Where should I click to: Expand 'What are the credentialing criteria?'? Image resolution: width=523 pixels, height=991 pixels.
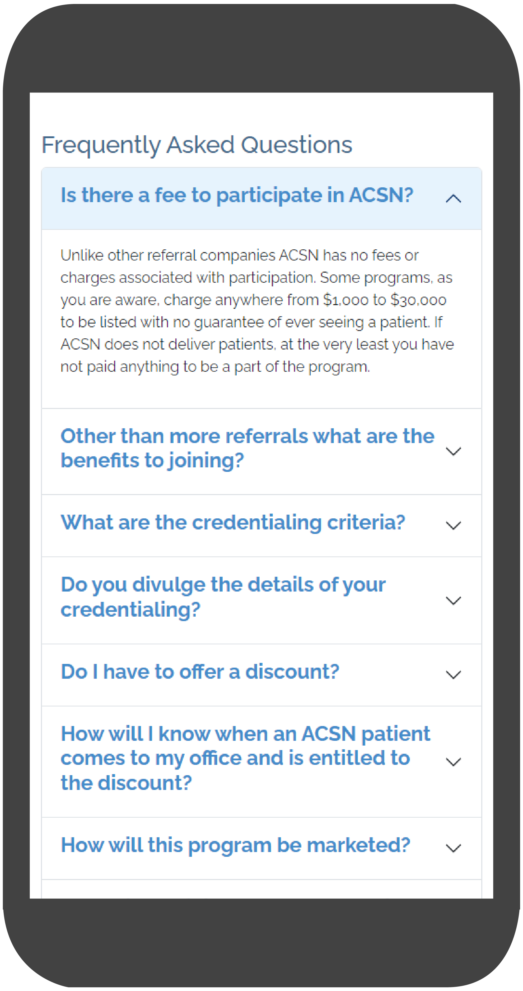click(233, 522)
